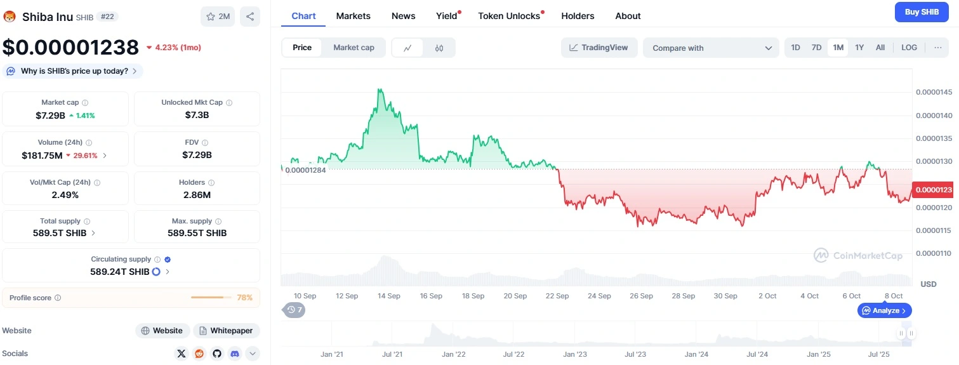
Task: Click the Buy SHIB button
Action: (x=921, y=12)
